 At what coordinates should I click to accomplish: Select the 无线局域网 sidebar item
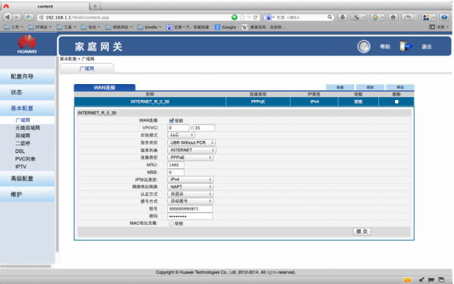tap(27, 128)
